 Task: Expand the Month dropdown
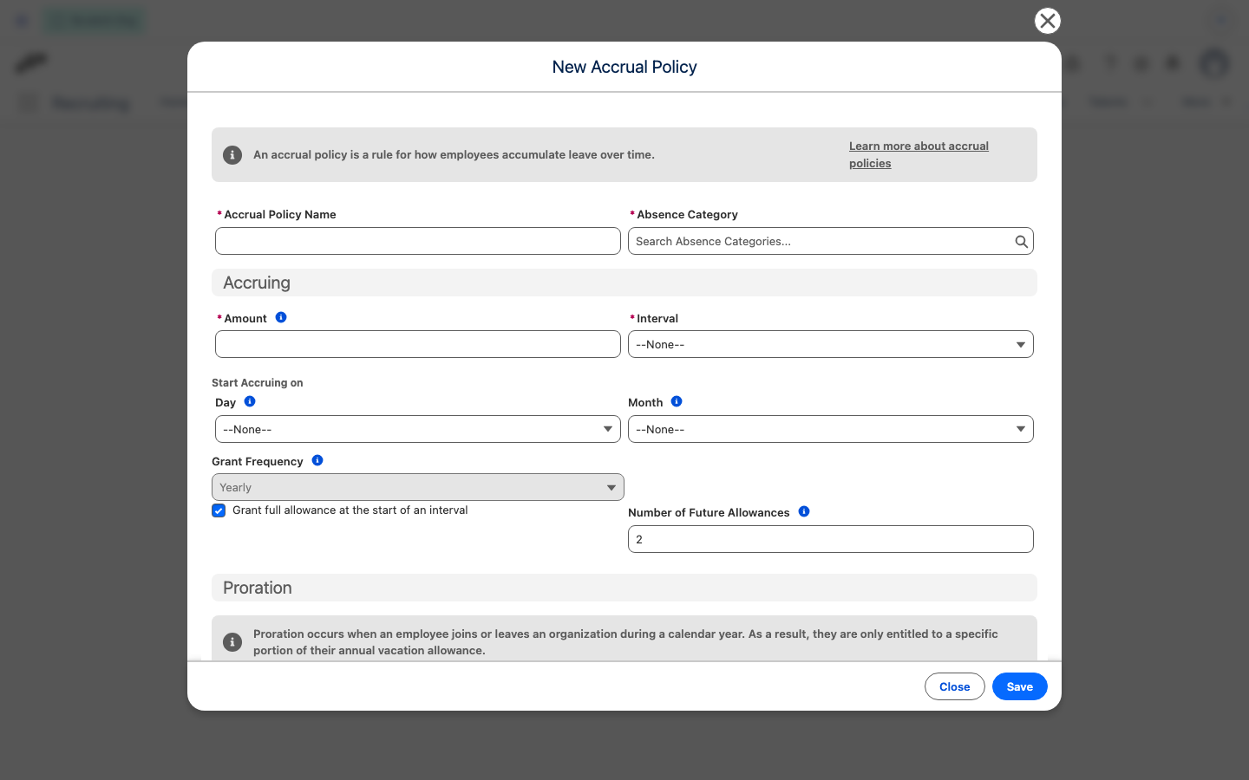tap(831, 429)
